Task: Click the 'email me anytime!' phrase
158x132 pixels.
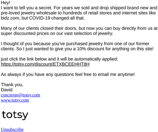Action: [116, 74]
